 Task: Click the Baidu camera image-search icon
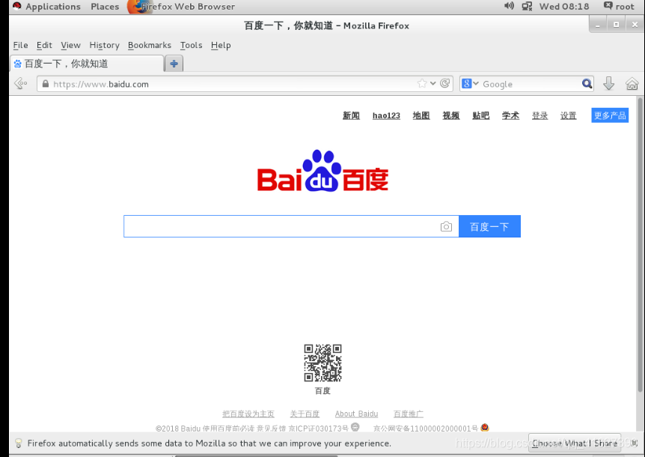point(446,226)
